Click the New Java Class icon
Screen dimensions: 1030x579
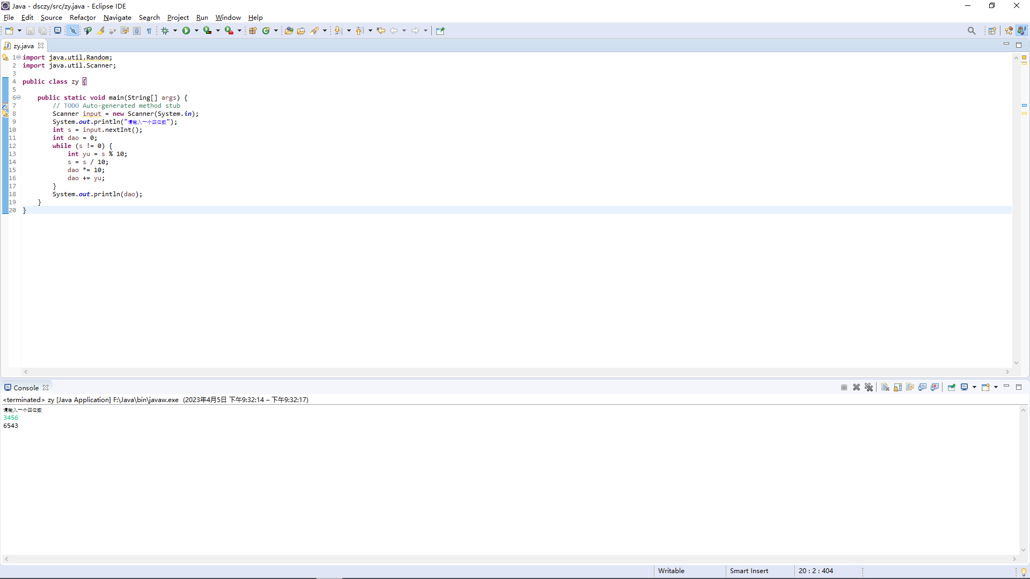click(266, 31)
